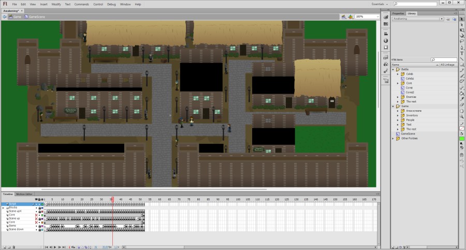Expand the Enemies library folder
466x250 pixels.
398,97
